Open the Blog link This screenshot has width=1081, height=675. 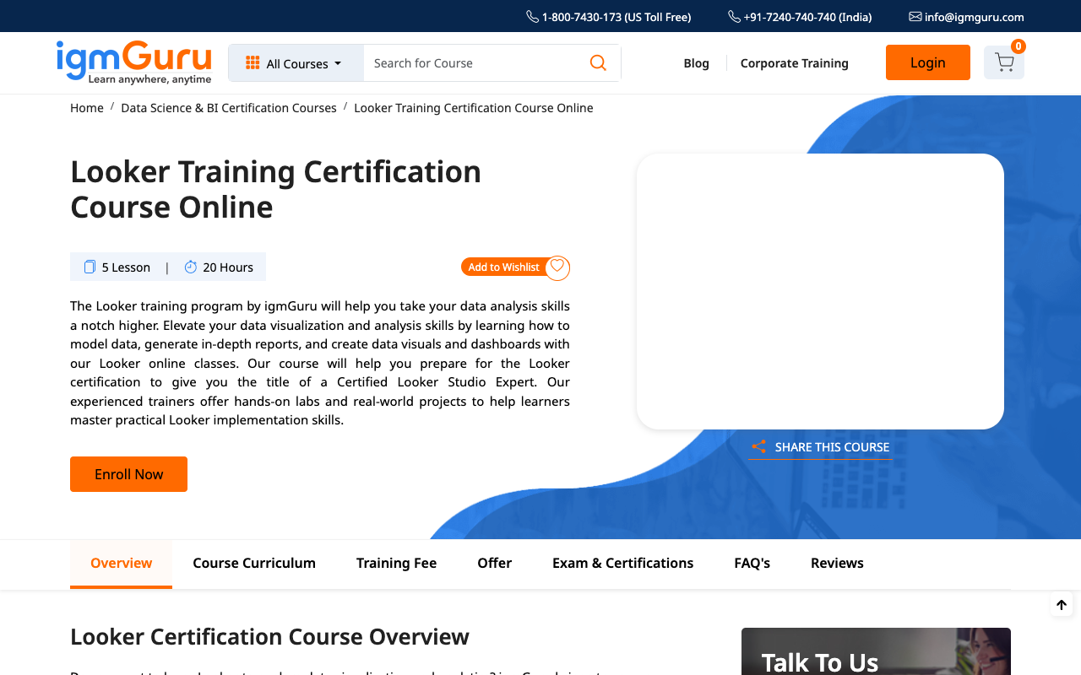coord(696,63)
